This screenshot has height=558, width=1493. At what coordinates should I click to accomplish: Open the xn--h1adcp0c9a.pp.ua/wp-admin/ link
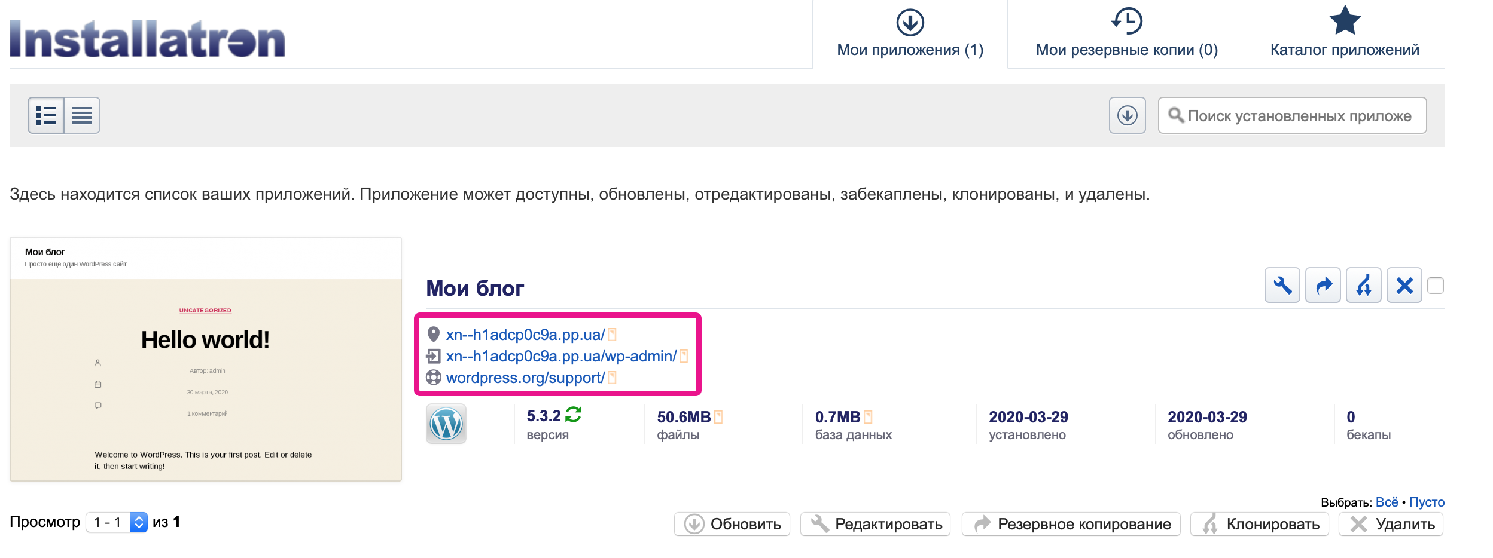tap(561, 356)
